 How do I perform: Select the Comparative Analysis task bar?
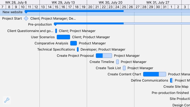[x=73, y=43]
